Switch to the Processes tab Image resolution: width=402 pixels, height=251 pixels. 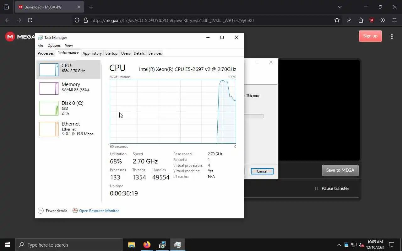pos(46,53)
